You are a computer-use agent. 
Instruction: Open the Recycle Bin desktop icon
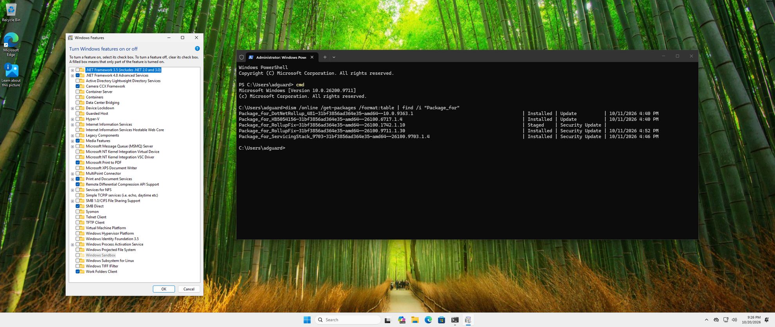11,12
